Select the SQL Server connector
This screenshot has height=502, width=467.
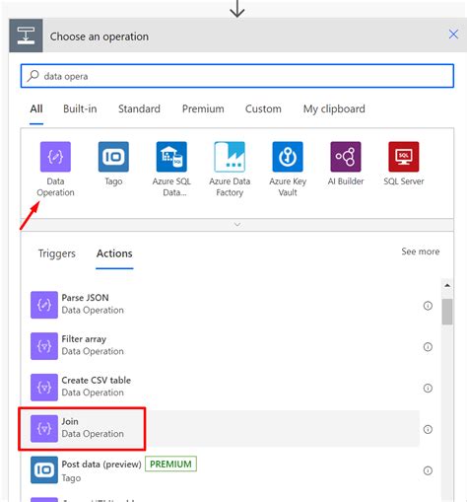(x=404, y=157)
